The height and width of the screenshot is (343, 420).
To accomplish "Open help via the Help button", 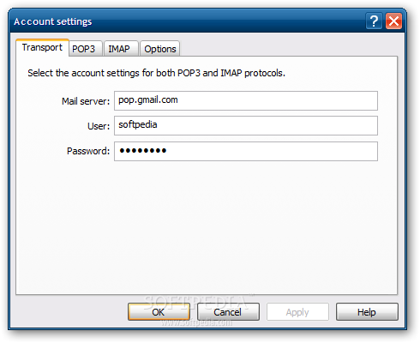I will click(367, 312).
